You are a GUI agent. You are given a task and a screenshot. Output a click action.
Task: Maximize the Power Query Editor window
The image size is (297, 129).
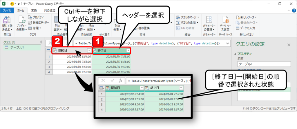click(280, 4)
